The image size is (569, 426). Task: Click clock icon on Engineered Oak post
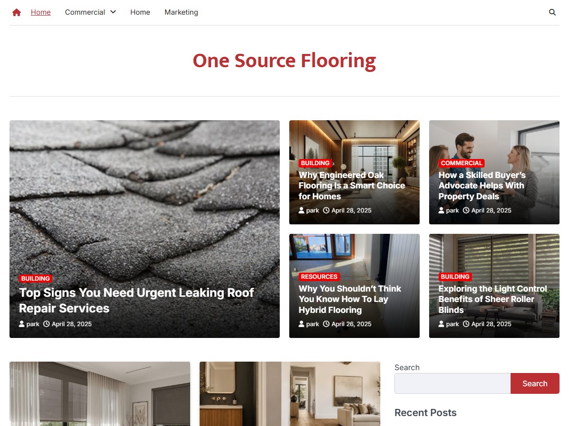point(326,211)
